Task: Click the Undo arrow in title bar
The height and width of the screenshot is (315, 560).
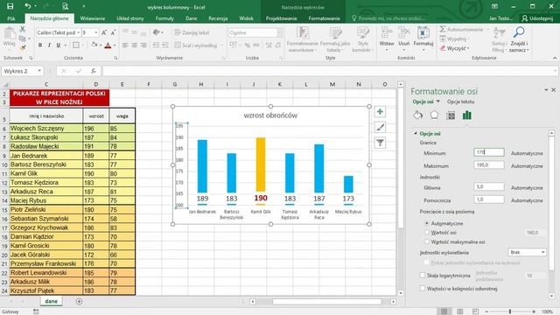Action: pyautogui.click(x=27, y=6)
